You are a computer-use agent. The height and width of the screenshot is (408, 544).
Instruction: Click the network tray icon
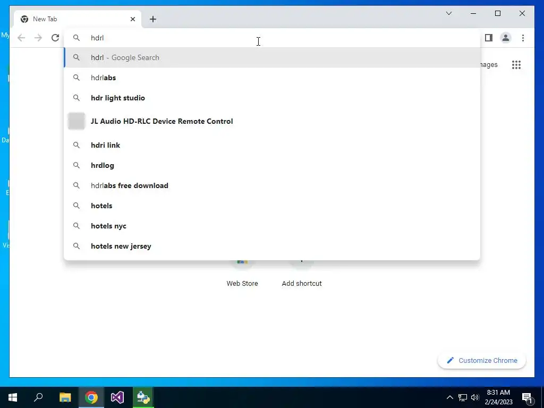pyautogui.click(x=463, y=397)
